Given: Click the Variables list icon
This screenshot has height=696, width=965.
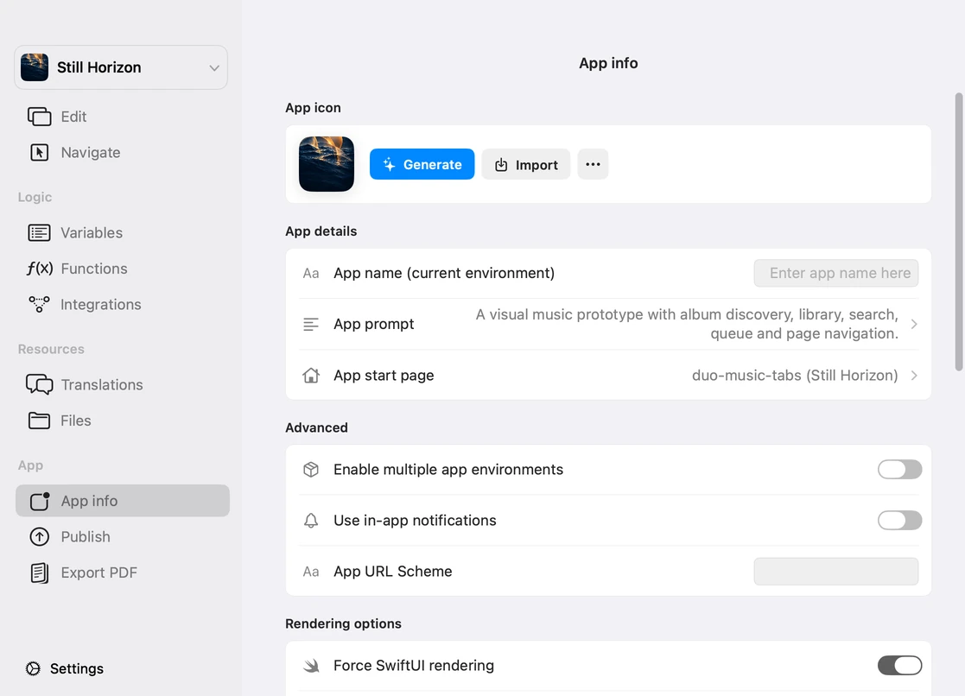Looking at the screenshot, I should [x=40, y=232].
